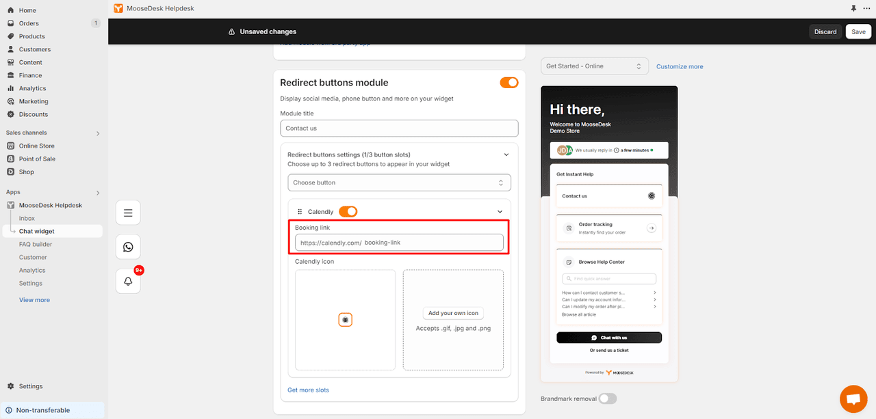Open the Online Store channel icon

pyautogui.click(x=10, y=146)
